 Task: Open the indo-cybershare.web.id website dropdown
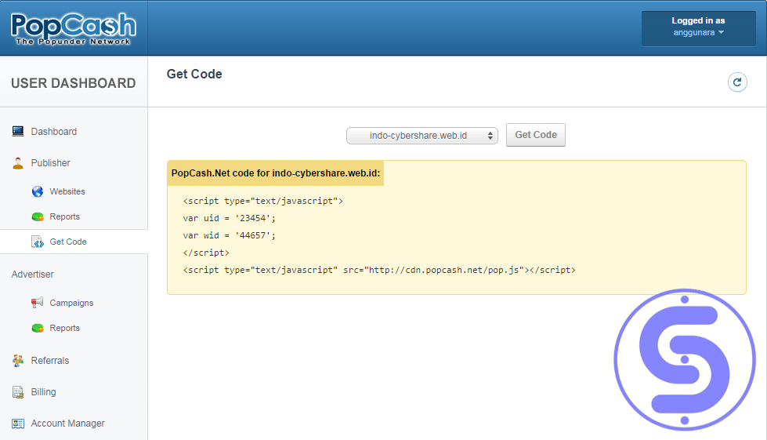click(422, 136)
